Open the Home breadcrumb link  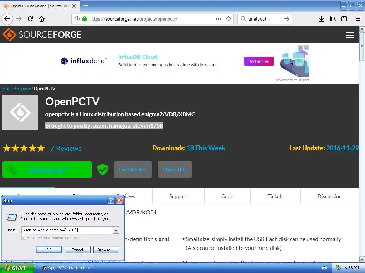[8, 89]
